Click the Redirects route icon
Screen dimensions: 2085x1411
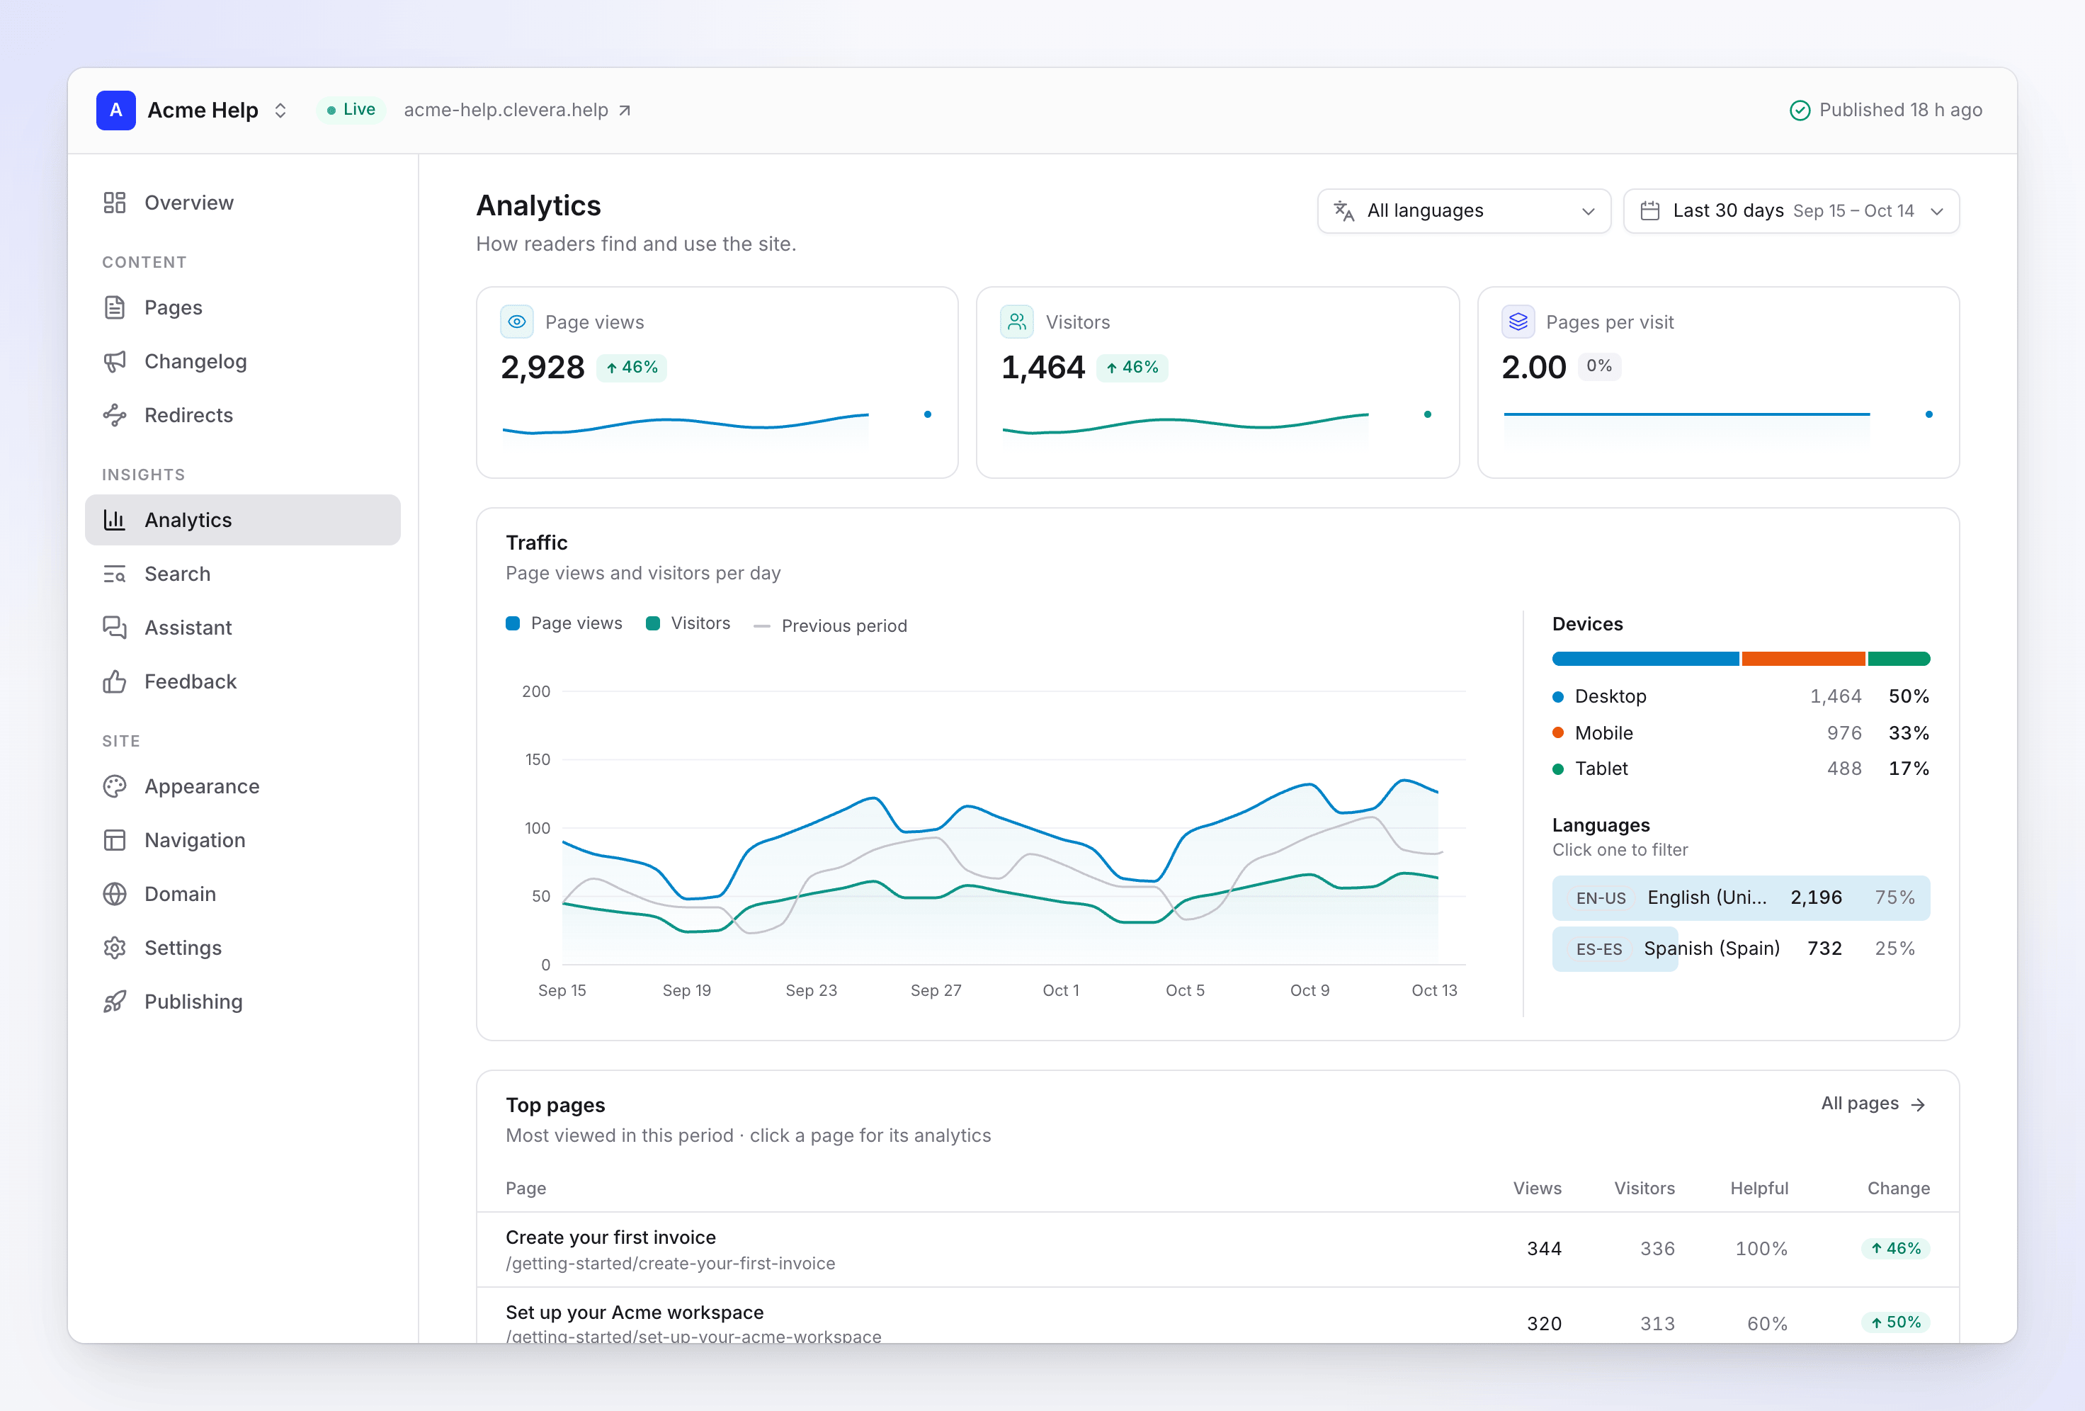point(114,416)
